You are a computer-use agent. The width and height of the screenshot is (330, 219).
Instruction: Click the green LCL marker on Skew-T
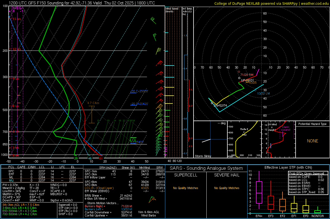tap(133, 139)
